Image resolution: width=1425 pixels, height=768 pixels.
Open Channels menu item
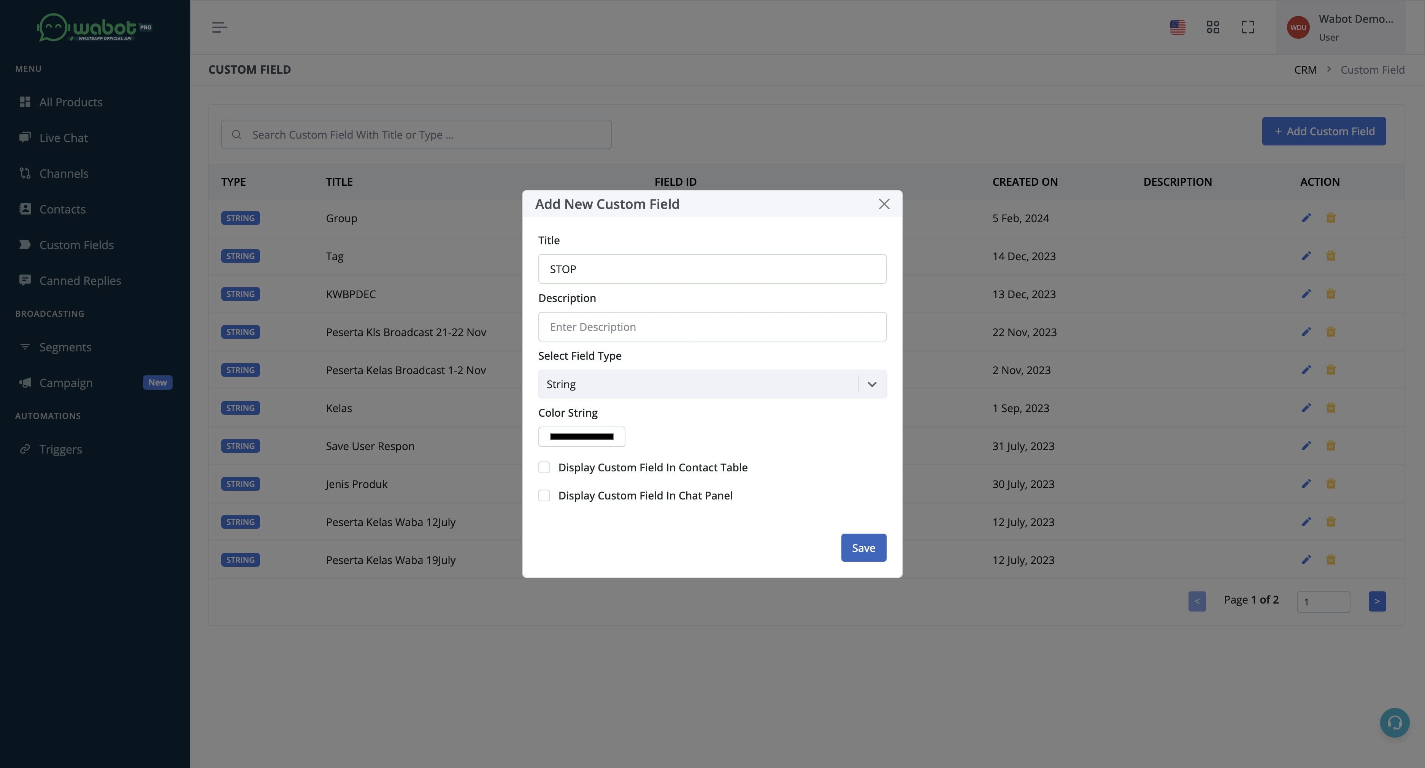63,174
